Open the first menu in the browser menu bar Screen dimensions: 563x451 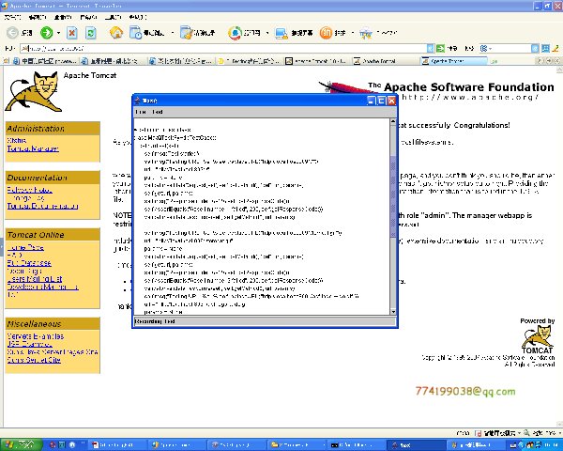click(13, 17)
